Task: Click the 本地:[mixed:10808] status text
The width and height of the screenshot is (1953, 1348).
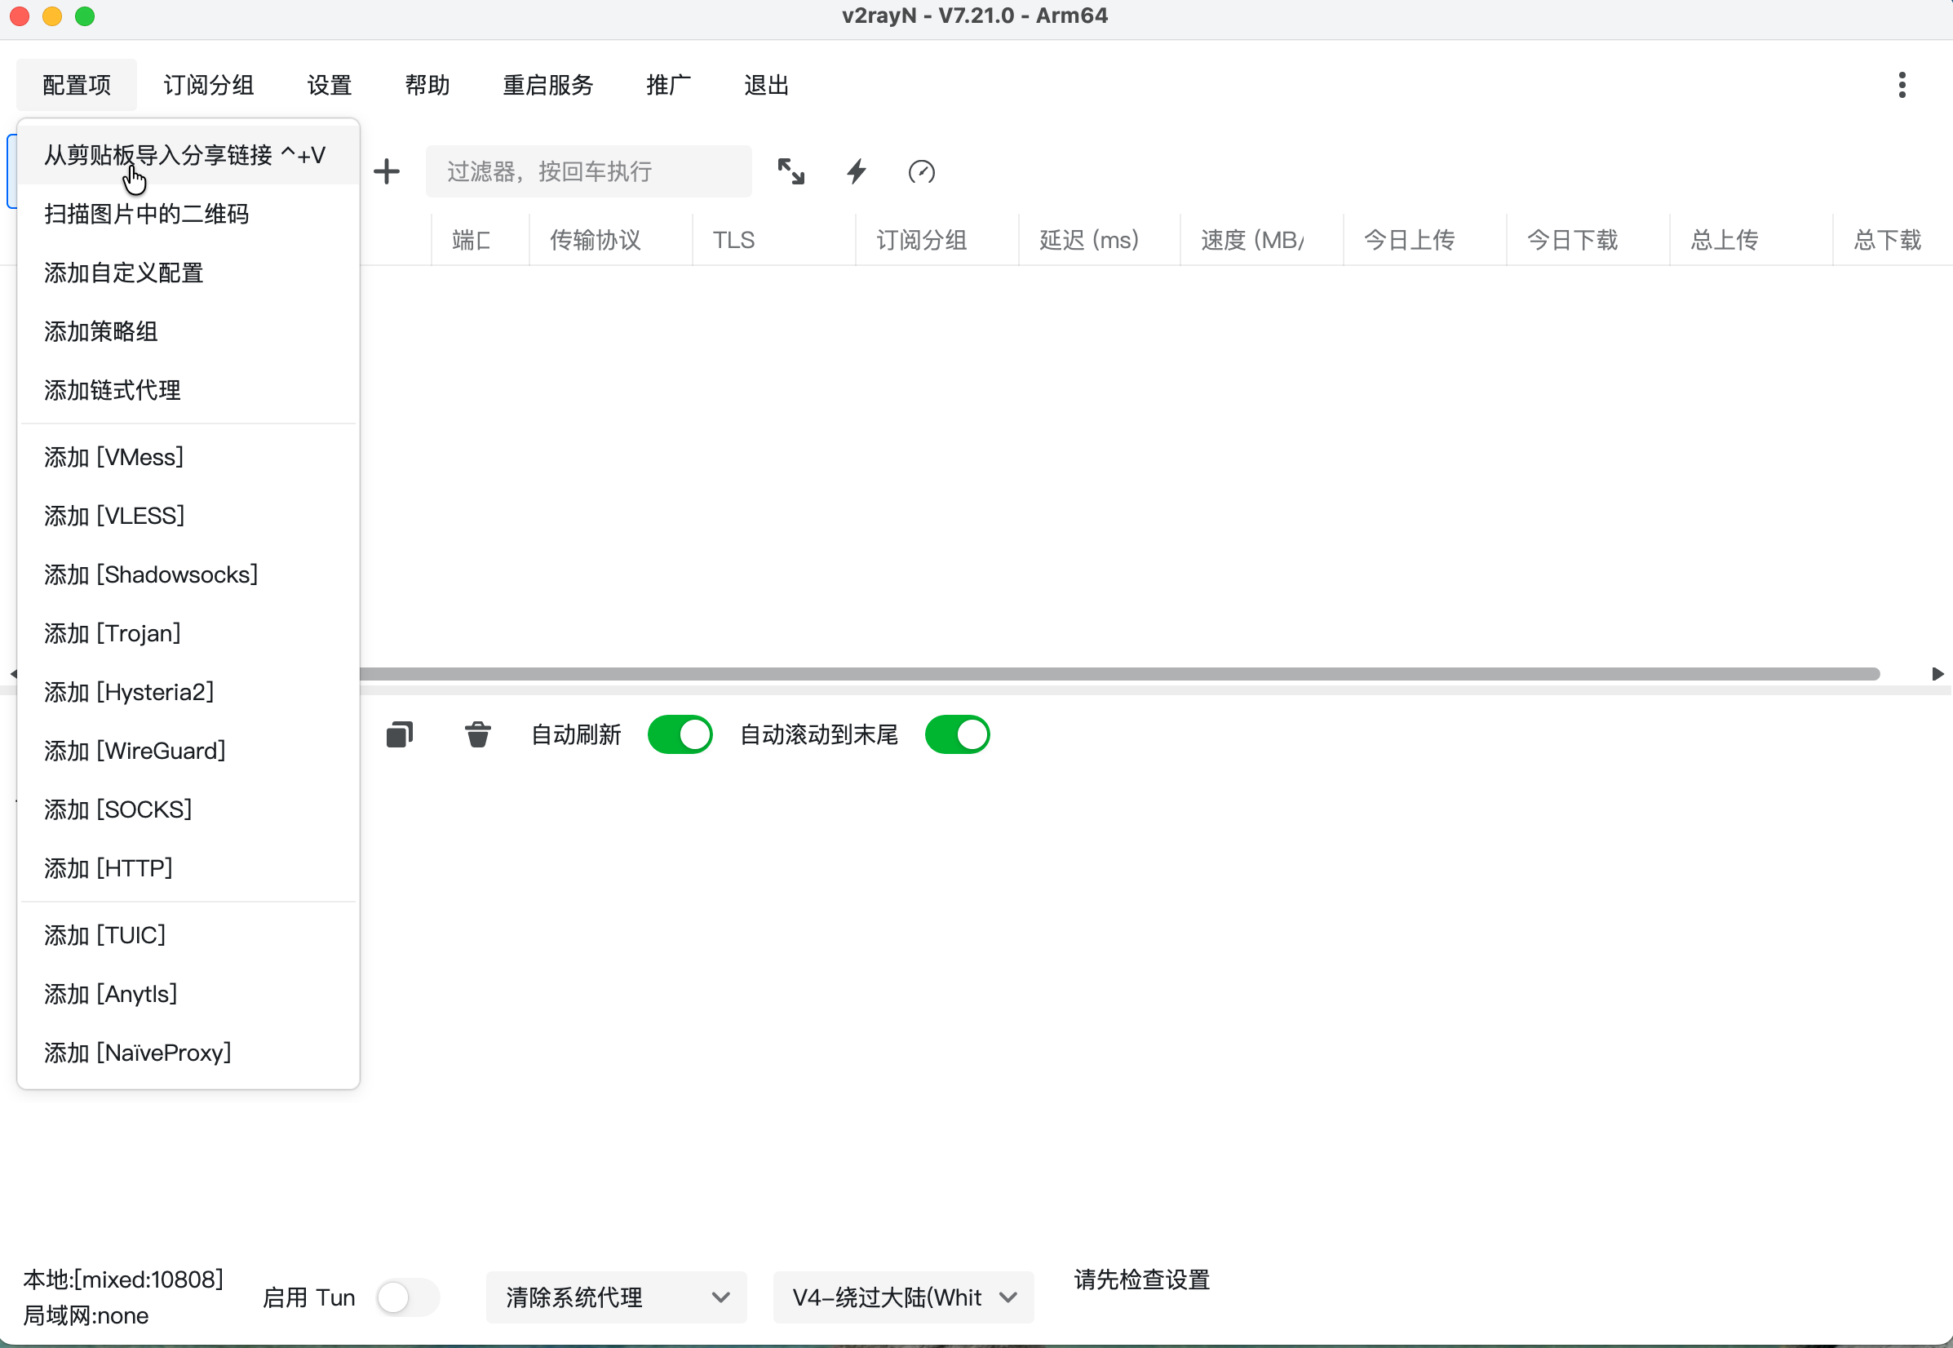Action: click(x=123, y=1279)
